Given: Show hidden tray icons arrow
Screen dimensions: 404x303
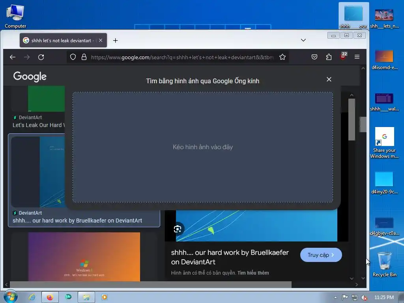Looking at the screenshot, I should tap(335, 297).
